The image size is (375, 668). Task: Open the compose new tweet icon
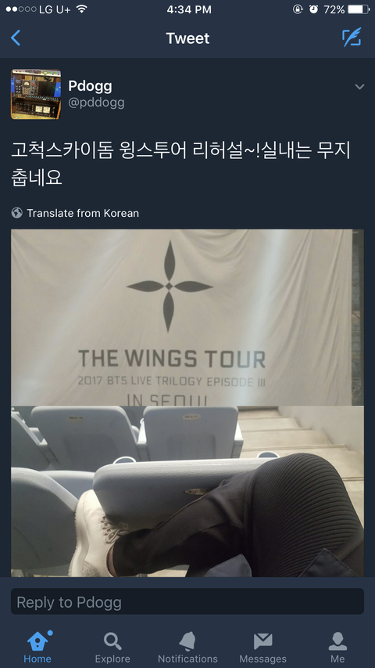point(352,37)
